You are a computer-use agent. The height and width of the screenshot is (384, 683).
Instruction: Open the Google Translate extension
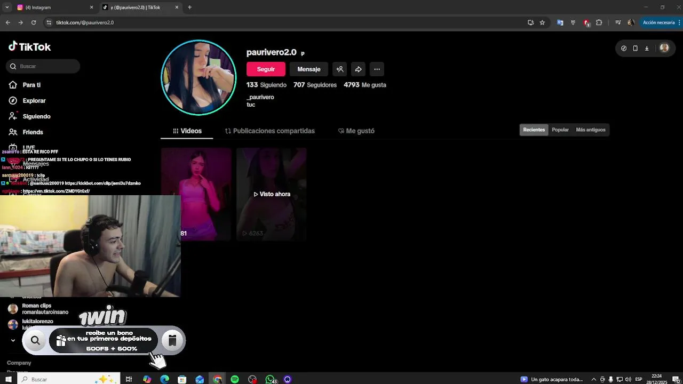560,22
